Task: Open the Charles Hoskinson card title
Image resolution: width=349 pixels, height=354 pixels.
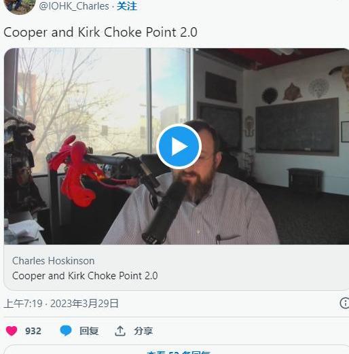Action: tap(54, 261)
